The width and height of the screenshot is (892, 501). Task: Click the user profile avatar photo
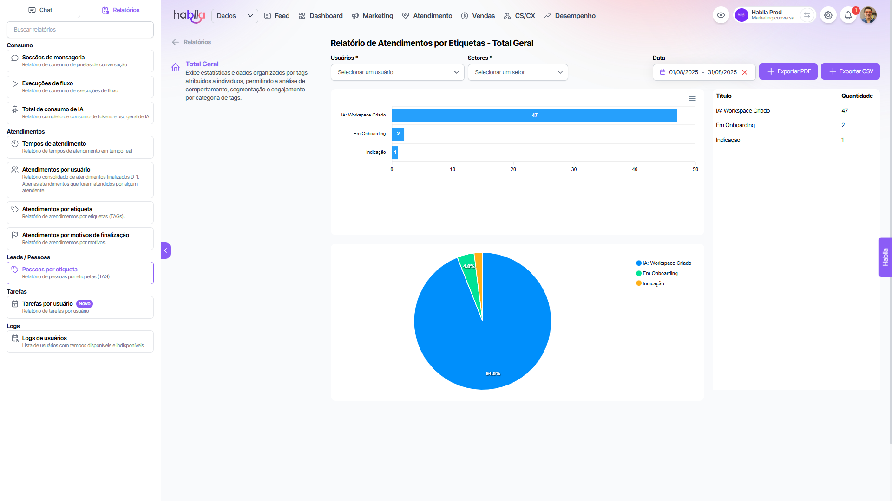click(x=868, y=15)
